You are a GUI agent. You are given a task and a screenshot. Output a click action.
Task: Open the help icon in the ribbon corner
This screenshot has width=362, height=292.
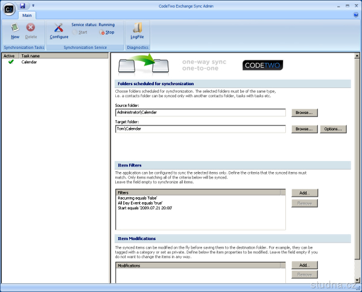point(356,15)
